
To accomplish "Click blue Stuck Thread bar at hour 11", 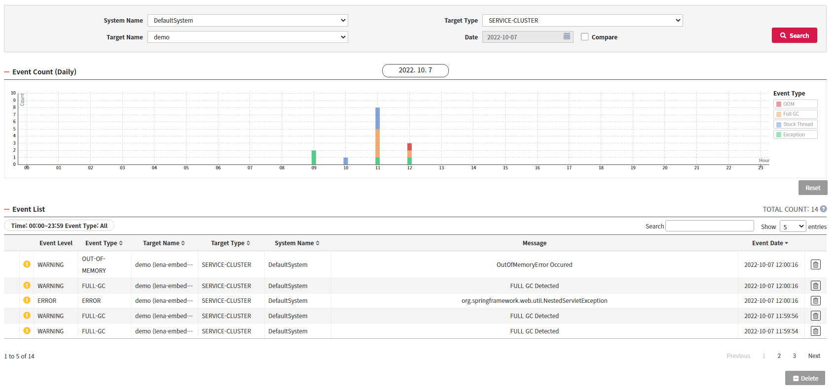I will (x=378, y=118).
